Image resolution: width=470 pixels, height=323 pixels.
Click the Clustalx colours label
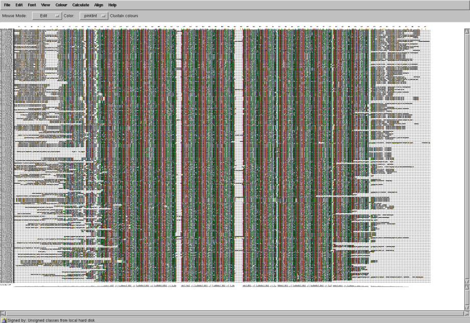[x=124, y=16]
